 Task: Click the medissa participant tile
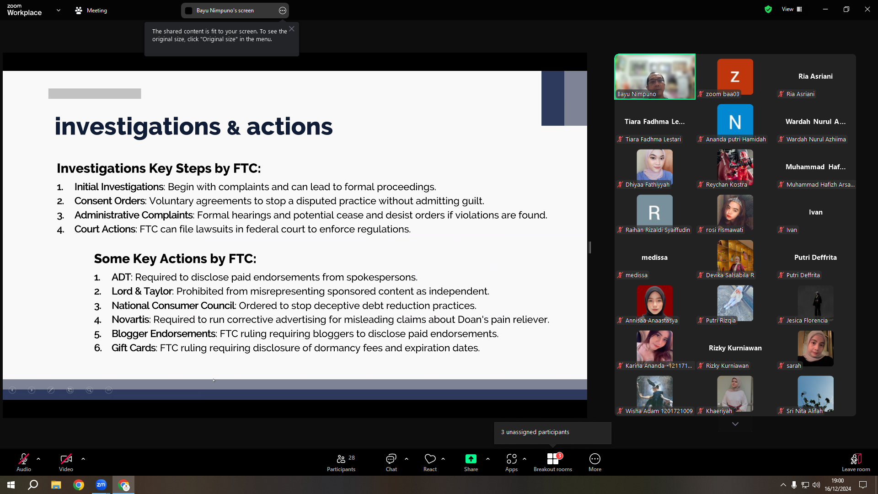coord(655,258)
